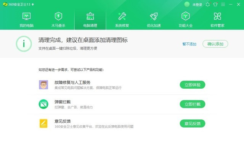Choose 暂不添加 to skip adding shortcut
Viewport: 244px width, 154px height.
click(189, 44)
